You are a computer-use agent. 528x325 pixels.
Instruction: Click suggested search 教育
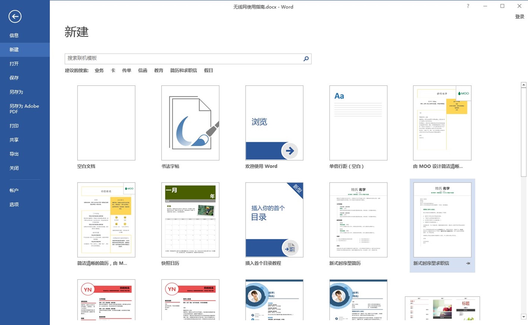tap(159, 70)
